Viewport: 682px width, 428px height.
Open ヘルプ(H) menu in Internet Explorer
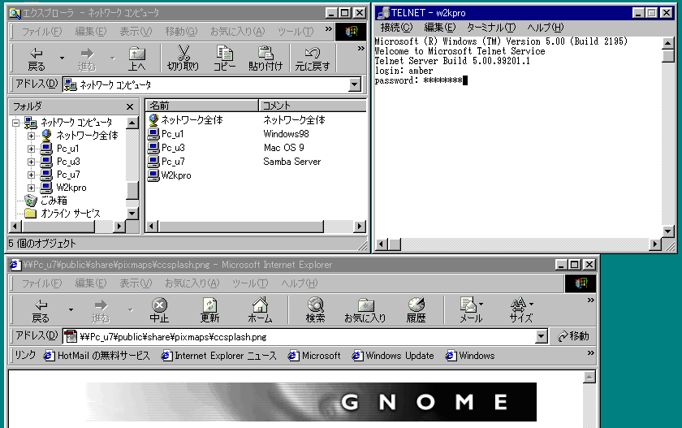[300, 283]
